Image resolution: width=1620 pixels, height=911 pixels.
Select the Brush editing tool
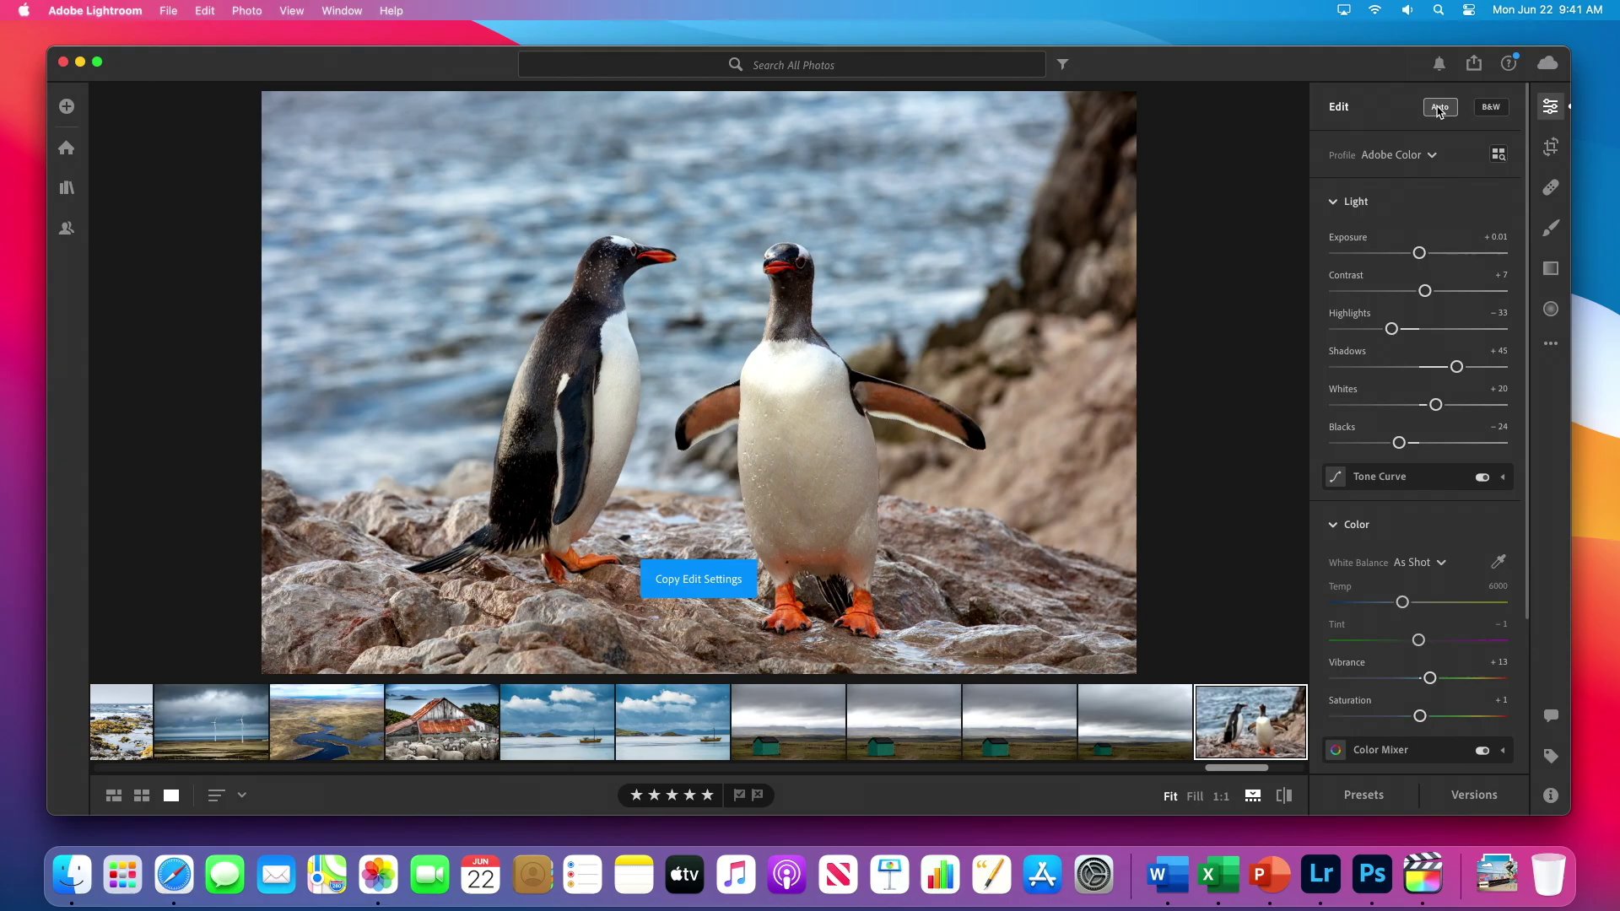[1551, 228]
